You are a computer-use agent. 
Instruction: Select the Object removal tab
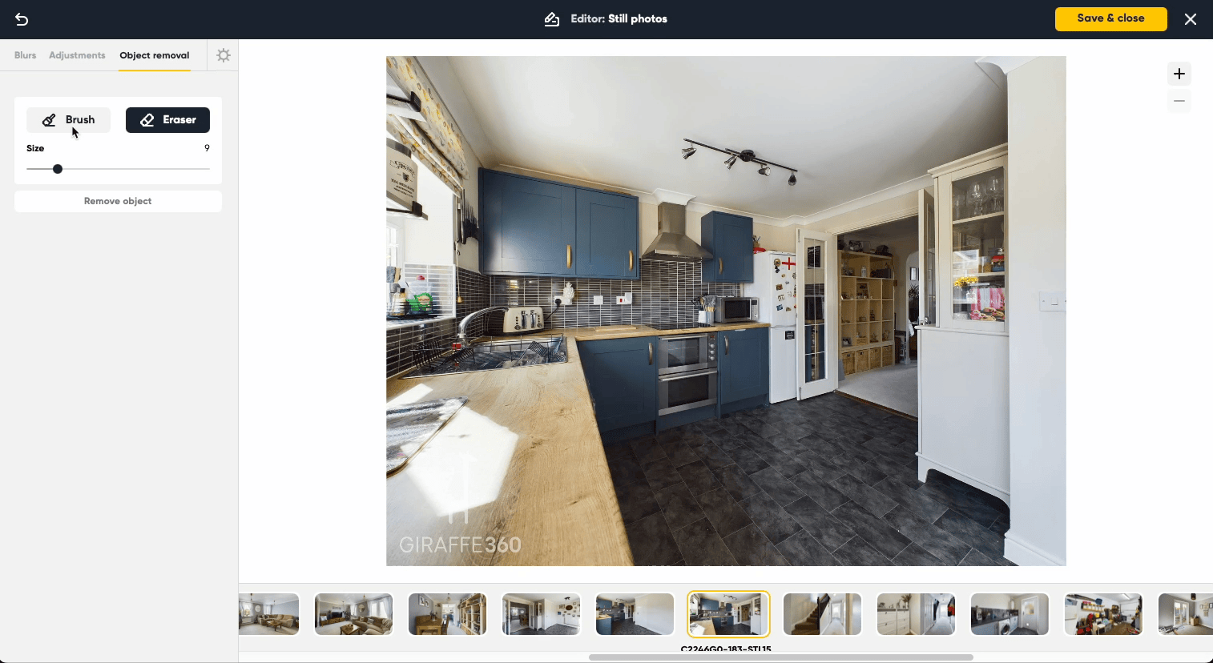point(155,55)
